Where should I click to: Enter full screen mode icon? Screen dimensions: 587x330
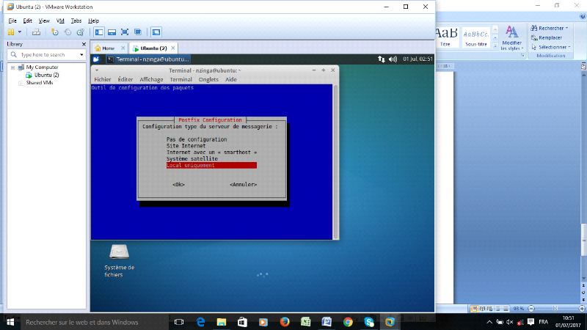(125, 32)
